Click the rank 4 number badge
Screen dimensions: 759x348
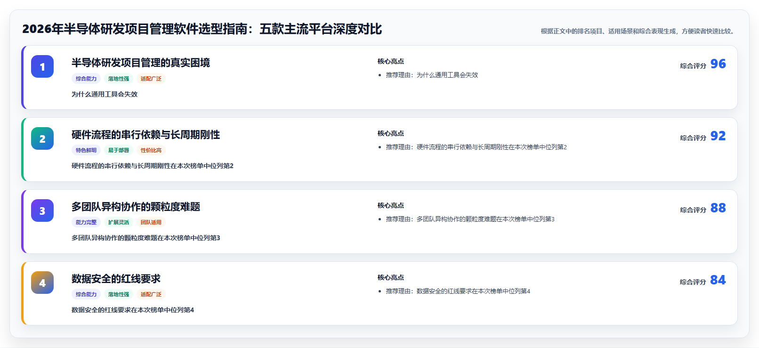pos(42,283)
